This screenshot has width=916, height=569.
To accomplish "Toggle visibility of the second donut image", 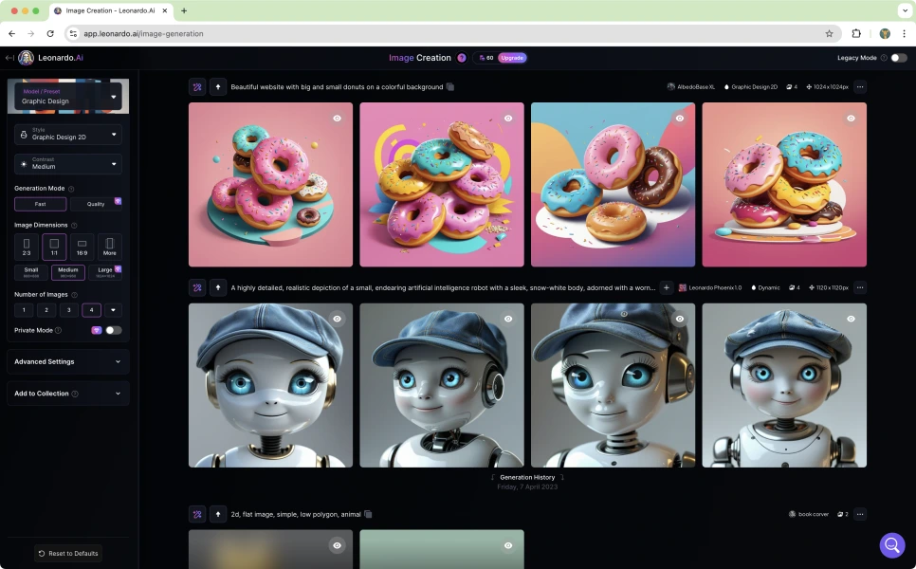I will pyautogui.click(x=508, y=118).
